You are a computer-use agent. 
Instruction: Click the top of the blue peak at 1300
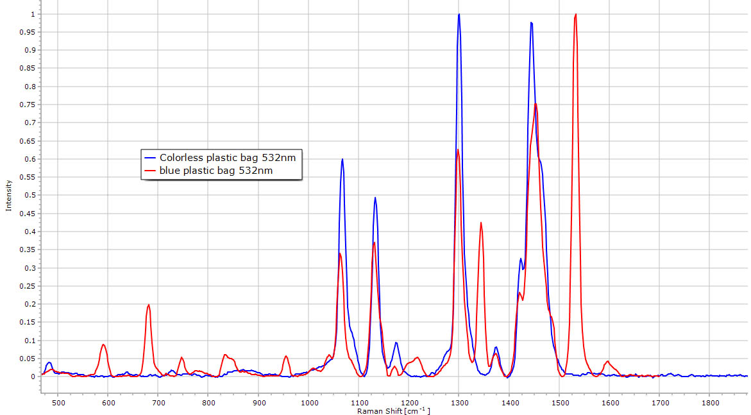pos(459,15)
